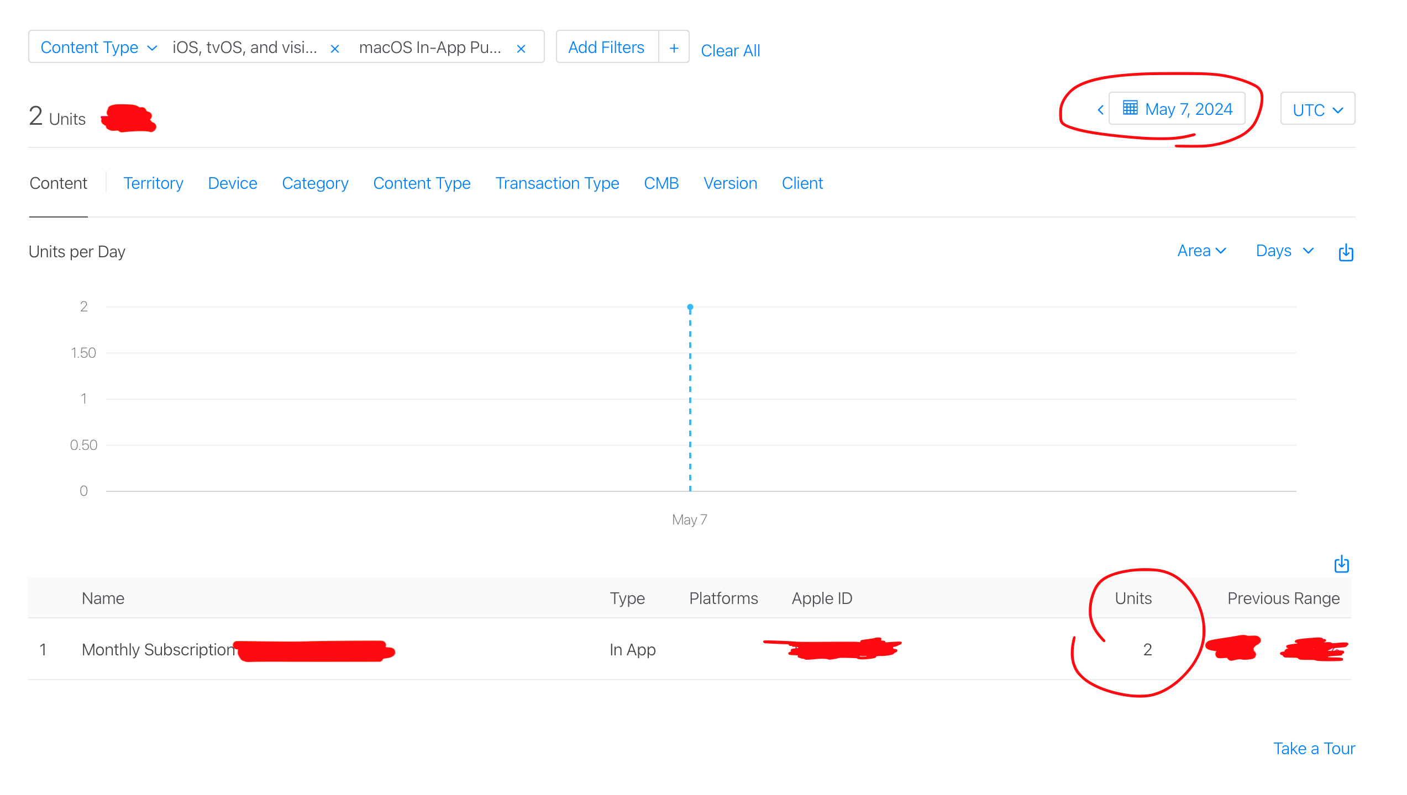
Task: Switch to the Territory tab
Action: coord(153,183)
